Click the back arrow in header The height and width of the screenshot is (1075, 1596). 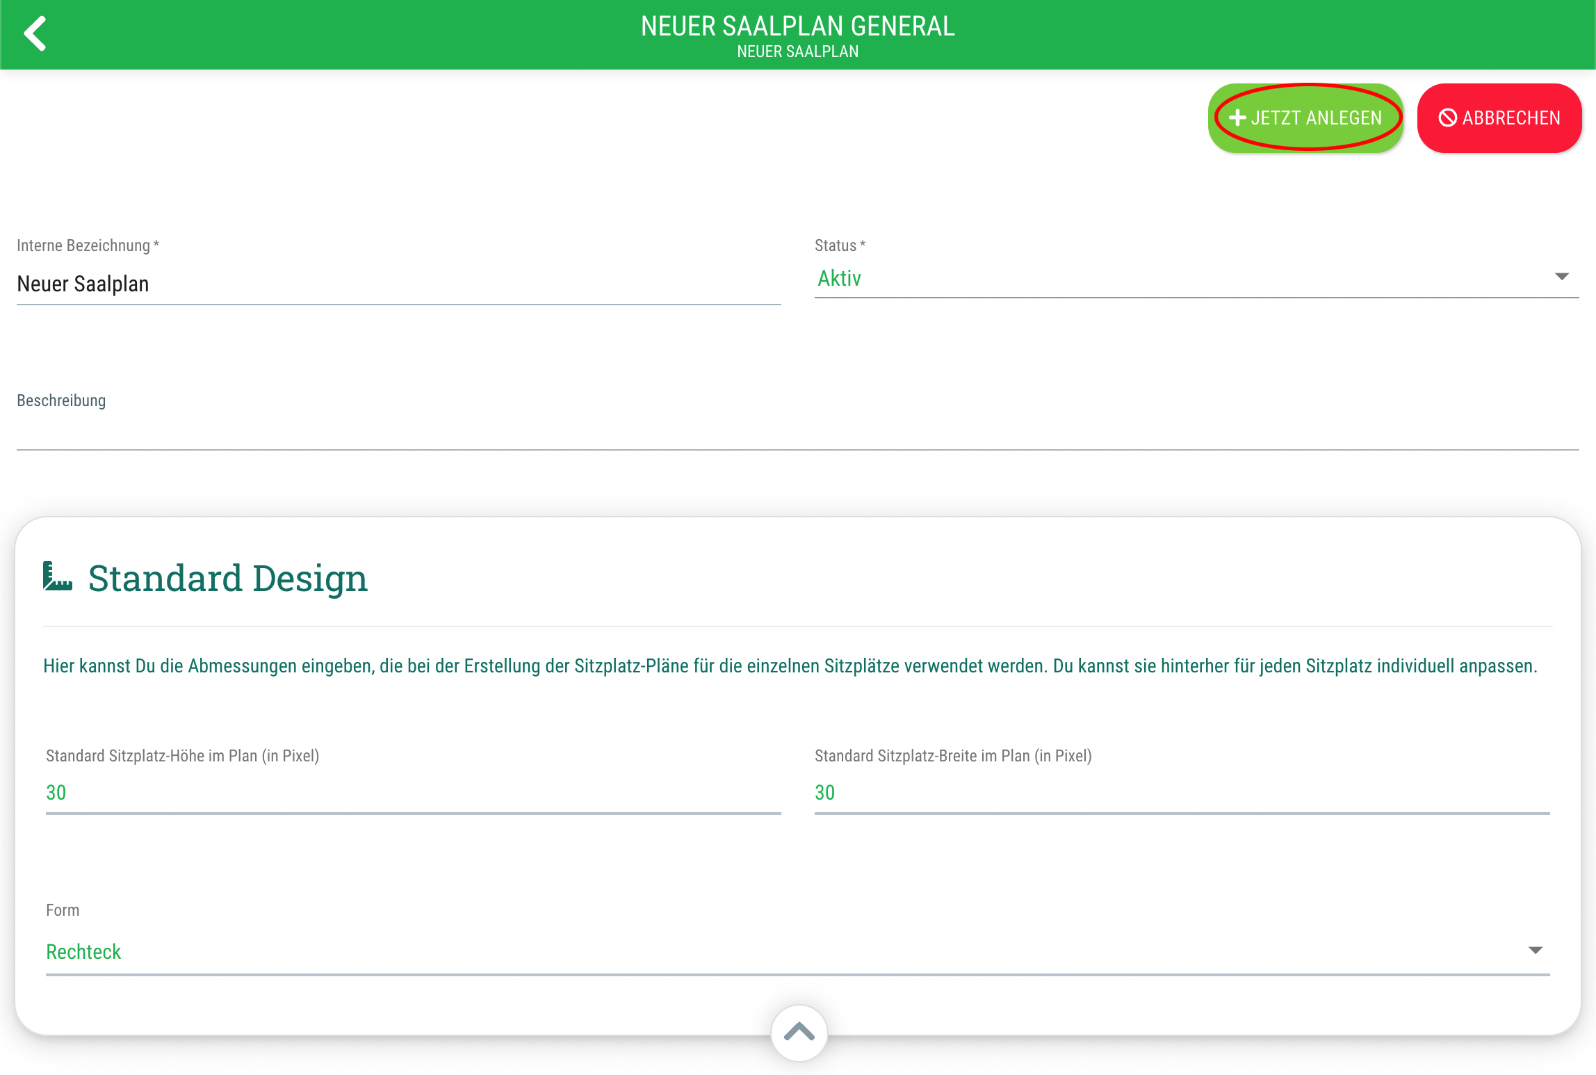[35, 33]
